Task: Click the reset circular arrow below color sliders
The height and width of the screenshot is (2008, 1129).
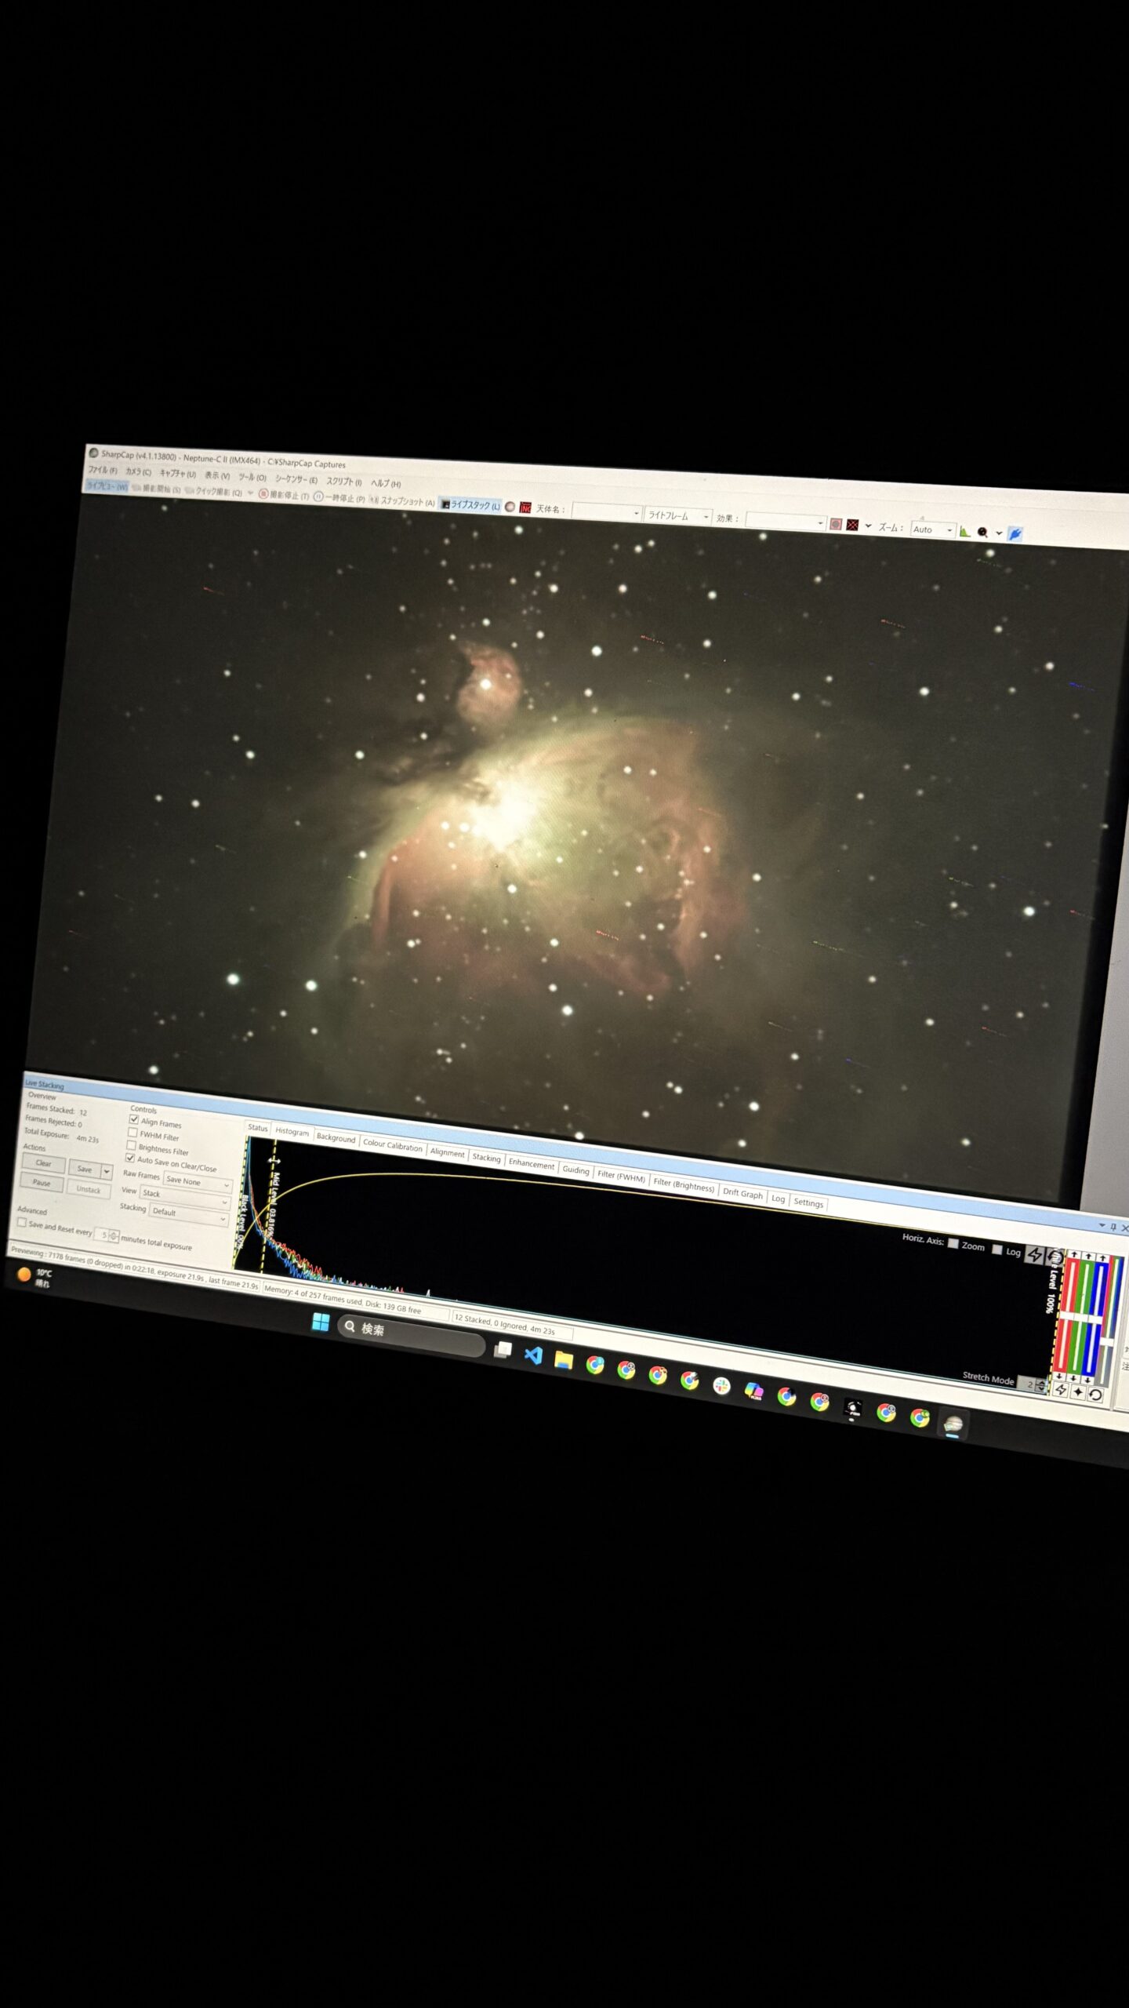Action: click(1096, 1395)
